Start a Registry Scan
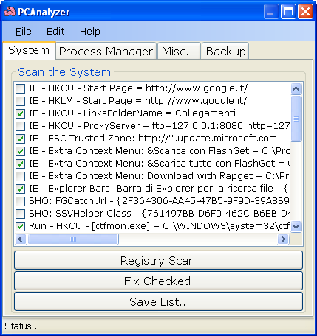317x336 pixels. pos(158,260)
